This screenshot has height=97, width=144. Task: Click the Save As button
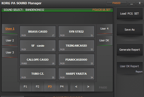[130, 30]
